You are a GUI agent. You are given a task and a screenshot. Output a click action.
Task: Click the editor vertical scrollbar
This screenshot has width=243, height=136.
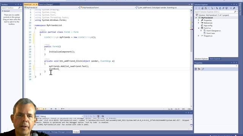click(191, 59)
